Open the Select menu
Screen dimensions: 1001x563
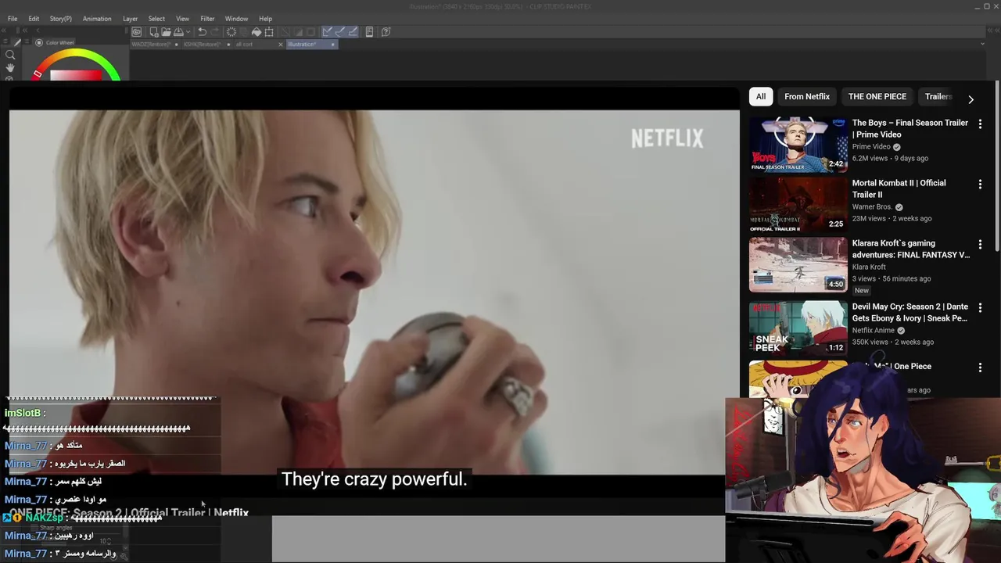(156, 19)
